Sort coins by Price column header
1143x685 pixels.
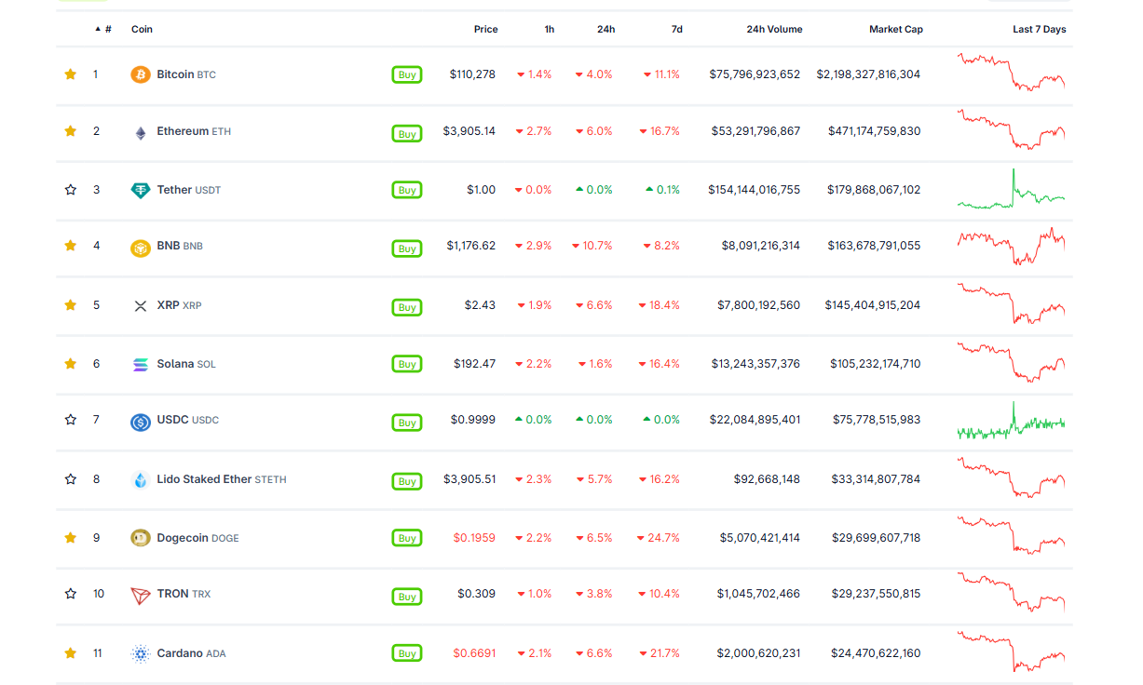pyautogui.click(x=485, y=30)
